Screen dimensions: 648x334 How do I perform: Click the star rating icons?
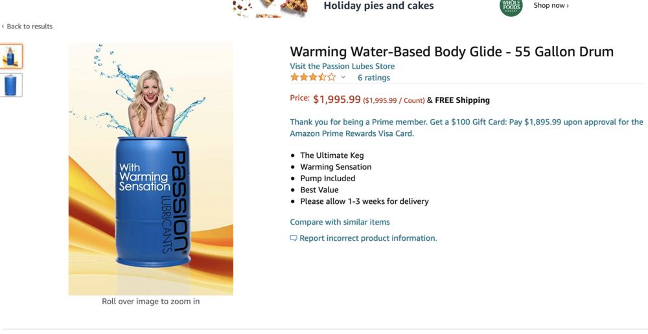(x=313, y=78)
